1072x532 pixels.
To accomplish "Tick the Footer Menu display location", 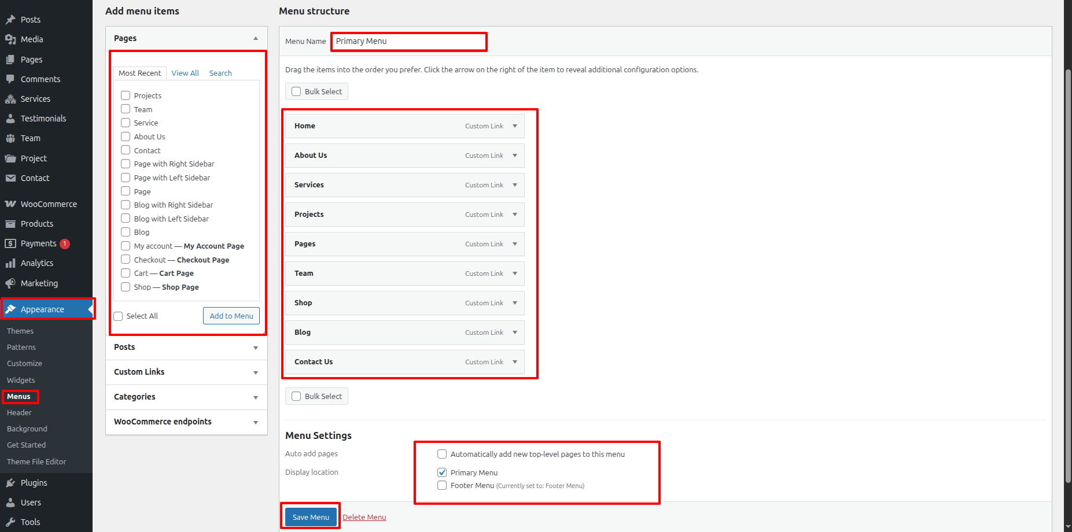I will 442,485.
